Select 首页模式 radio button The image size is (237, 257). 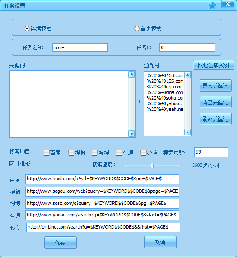(137, 28)
